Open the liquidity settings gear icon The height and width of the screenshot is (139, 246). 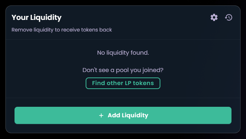[214, 17]
